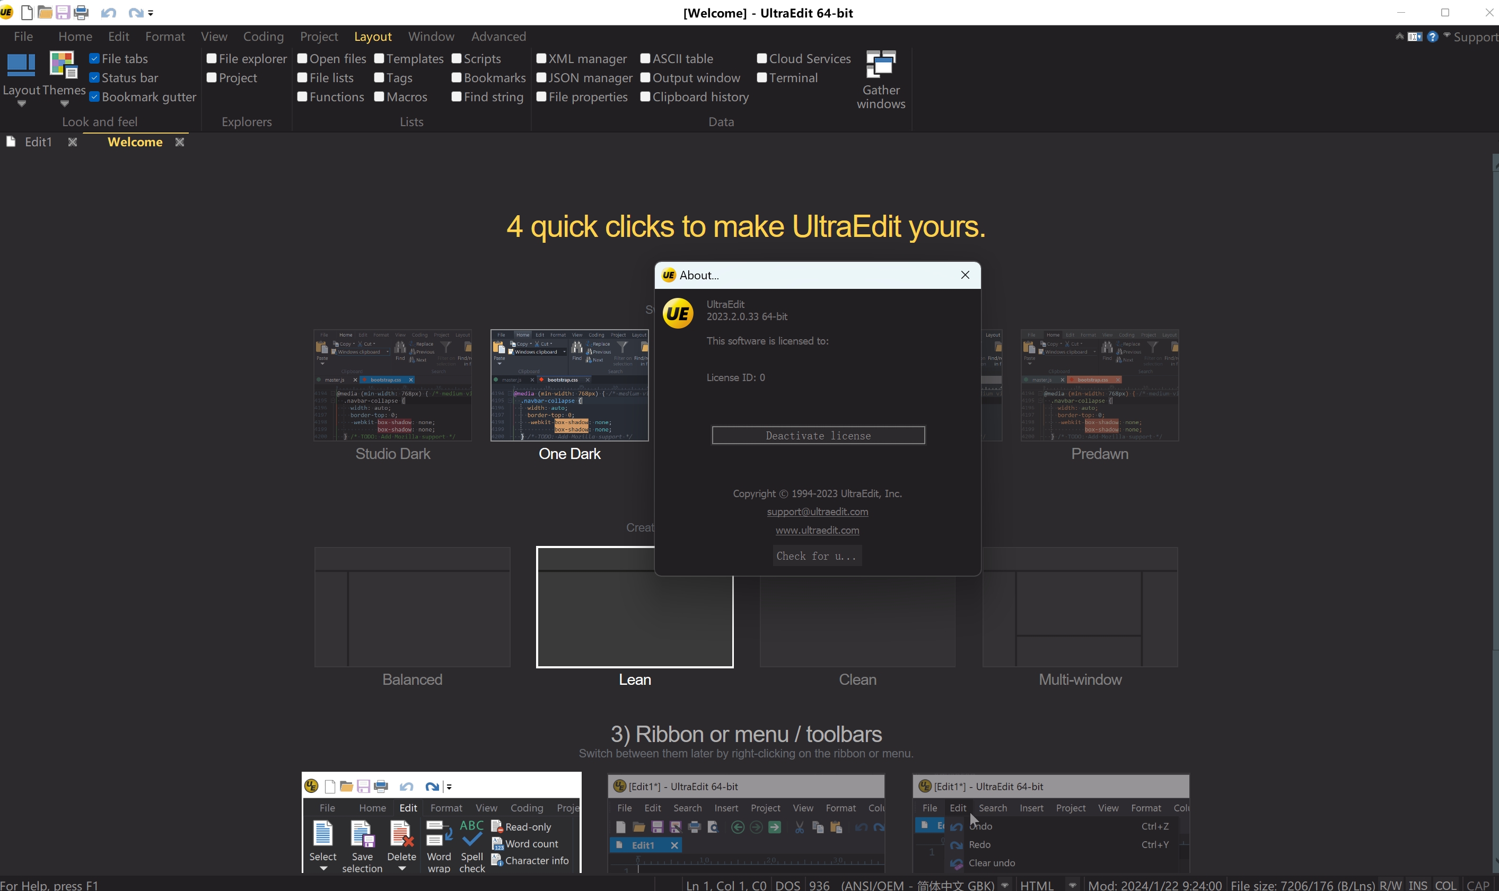The image size is (1499, 891).
Task: Click the Gather windows button
Action: [x=881, y=80]
